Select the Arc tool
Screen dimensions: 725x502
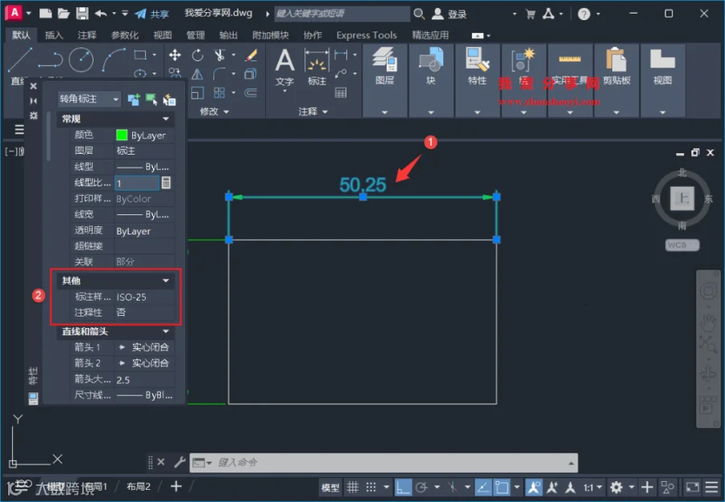[114, 60]
